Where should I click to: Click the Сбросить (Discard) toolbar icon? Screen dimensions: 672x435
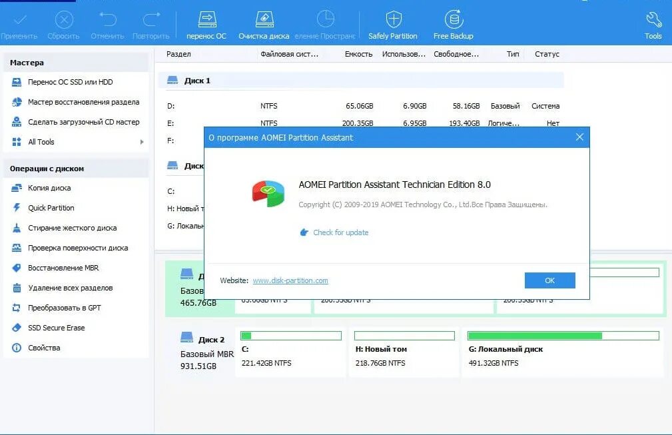coord(64,25)
